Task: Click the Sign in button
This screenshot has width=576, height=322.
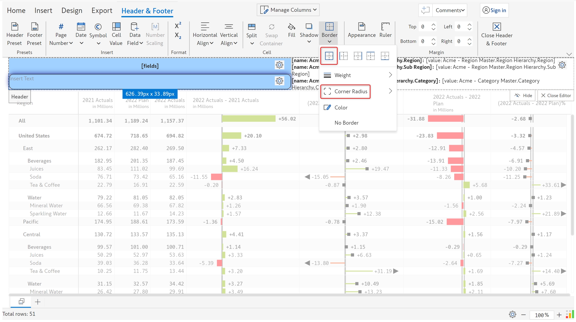Action: click(494, 10)
